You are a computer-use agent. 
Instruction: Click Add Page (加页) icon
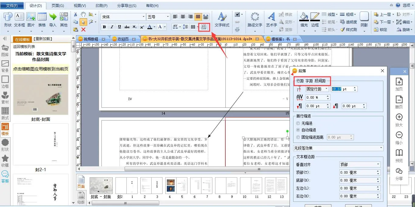click(x=399, y=84)
